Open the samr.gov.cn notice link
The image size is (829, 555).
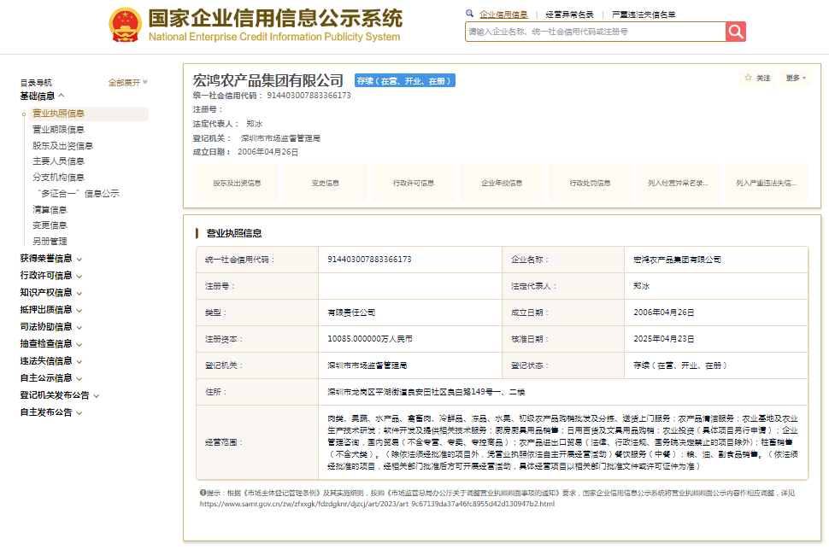tap(377, 504)
